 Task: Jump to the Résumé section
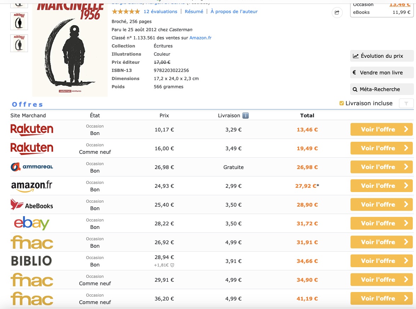coord(194,12)
